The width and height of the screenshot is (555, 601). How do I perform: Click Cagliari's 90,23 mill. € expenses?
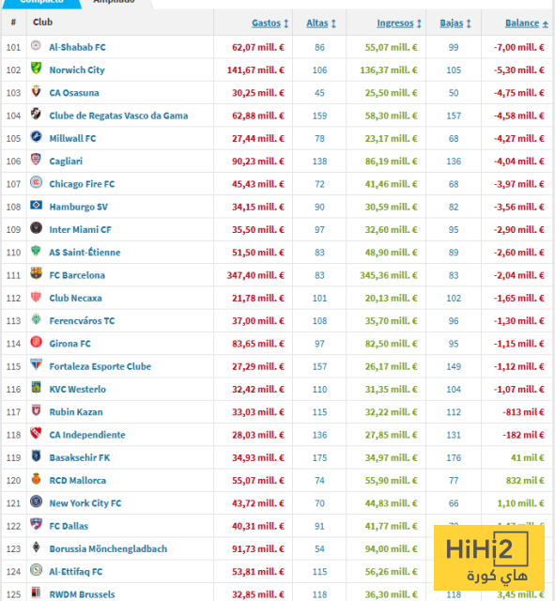(x=258, y=162)
